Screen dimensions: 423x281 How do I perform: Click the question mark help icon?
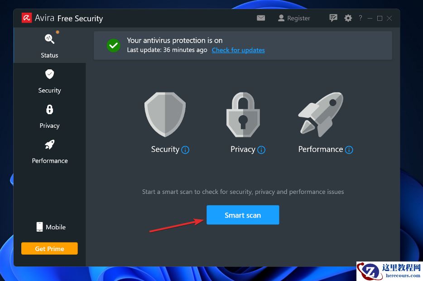(361, 18)
